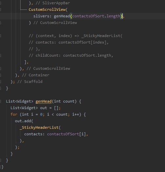Click the blue '0' initializer in for loop
The width and height of the screenshot is (165, 172).
[41, 115]
